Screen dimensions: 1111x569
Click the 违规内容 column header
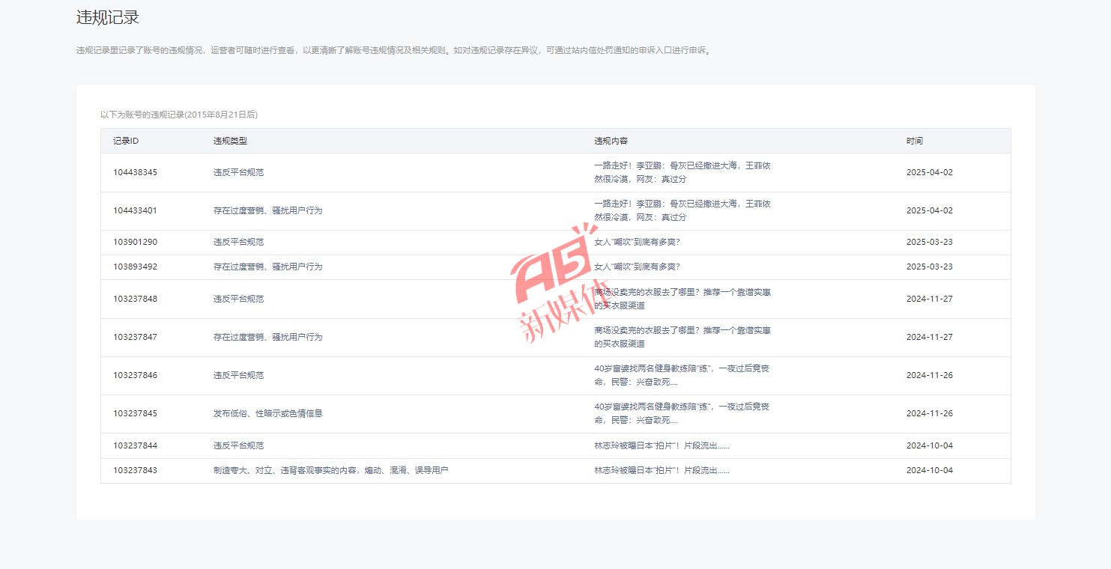coord(611,141)
